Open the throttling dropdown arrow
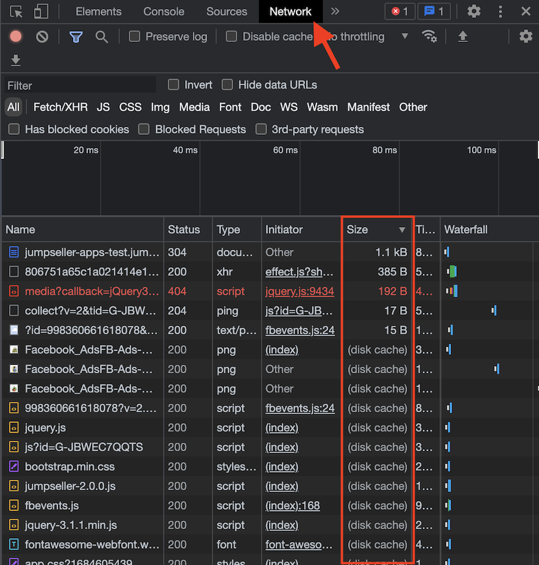539x565 pixels. coord(405,37)
